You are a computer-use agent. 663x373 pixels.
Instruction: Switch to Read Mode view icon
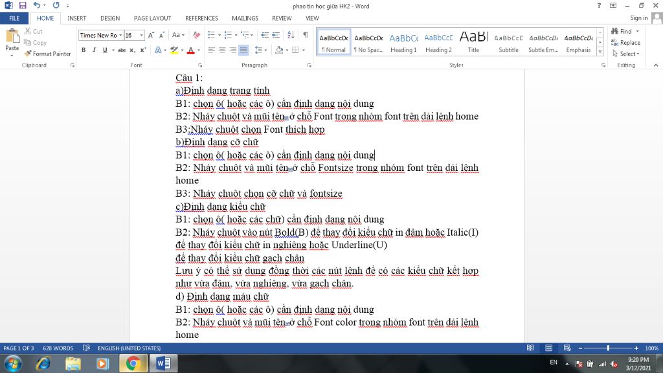[530, 348]
